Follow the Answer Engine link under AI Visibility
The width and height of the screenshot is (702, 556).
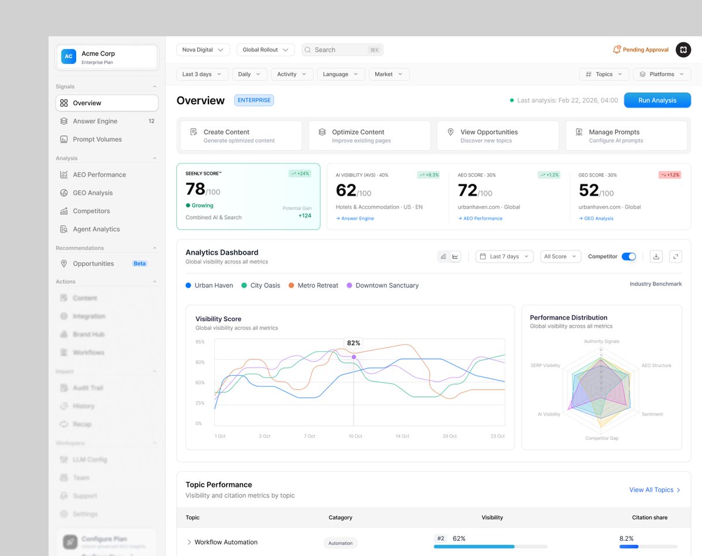click(x=355, y=218)
